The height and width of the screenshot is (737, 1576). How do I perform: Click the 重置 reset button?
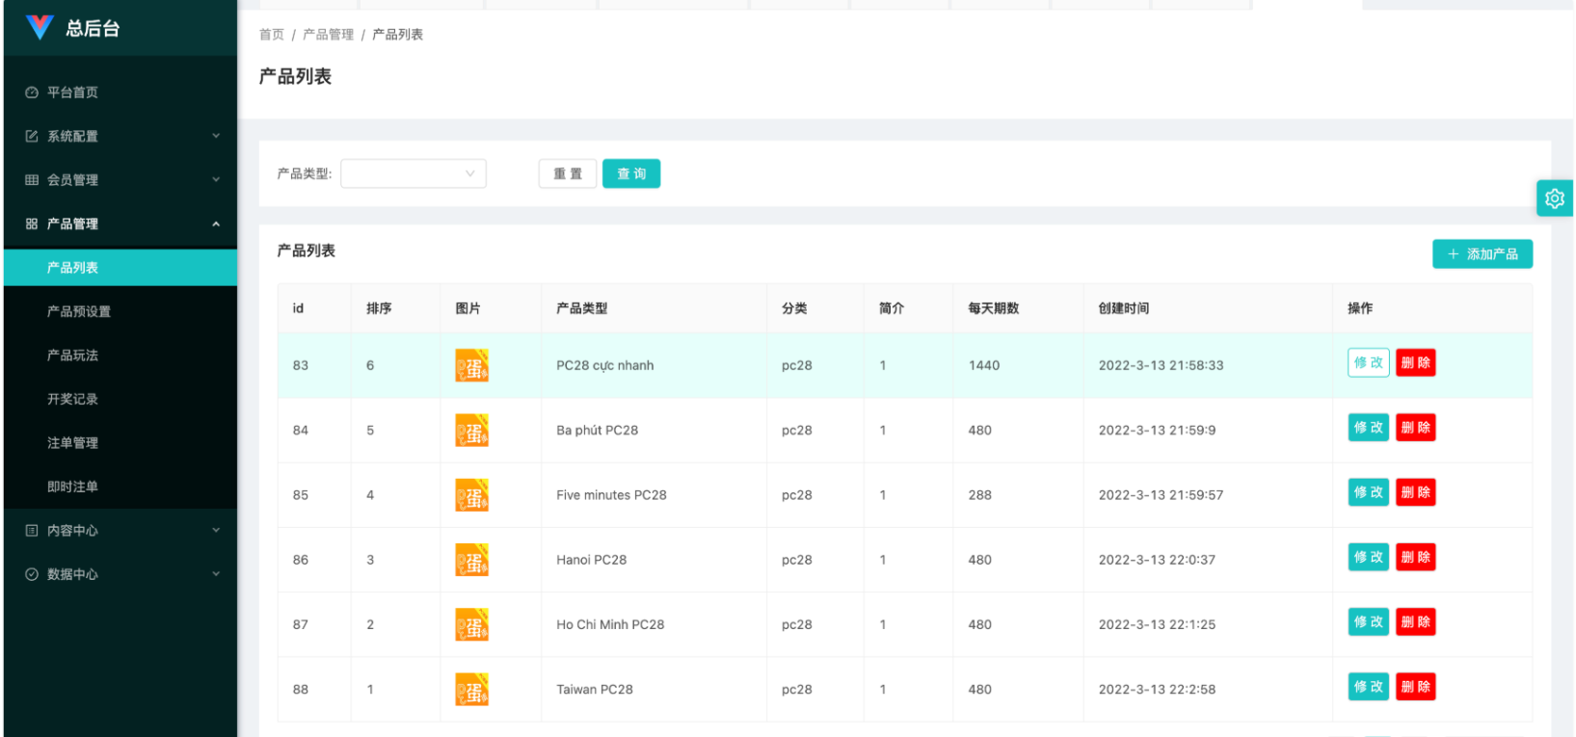pos(568,173)
